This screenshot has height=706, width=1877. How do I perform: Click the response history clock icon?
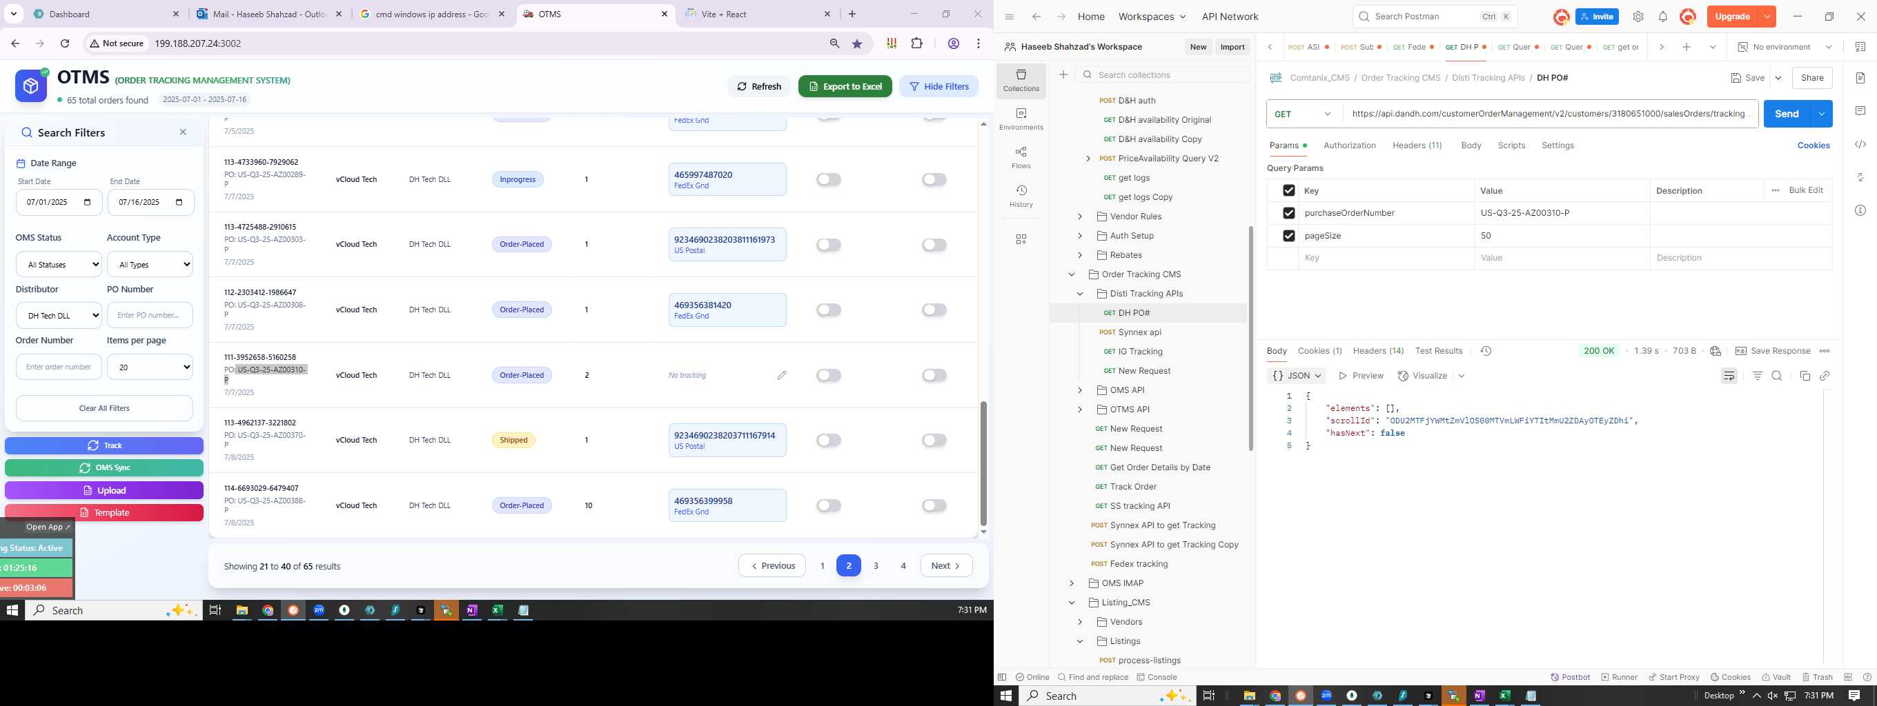pos(1486,351)
